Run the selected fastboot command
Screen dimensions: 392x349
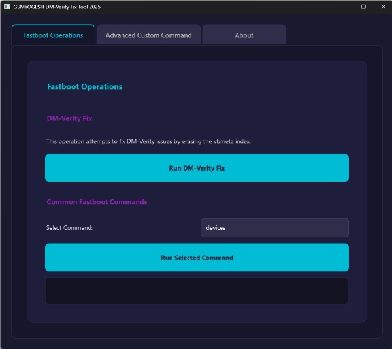tap(197, 258)
